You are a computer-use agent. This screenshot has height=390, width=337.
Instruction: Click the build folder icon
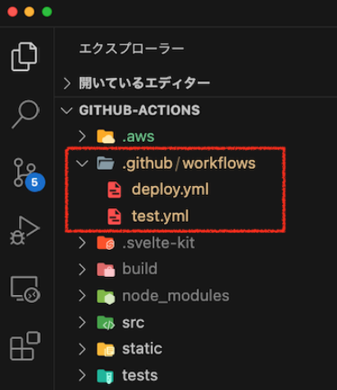coord(106,270)
